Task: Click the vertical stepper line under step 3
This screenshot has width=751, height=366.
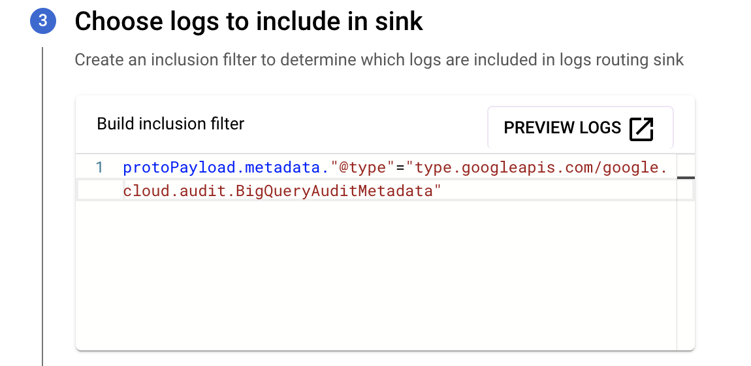Action: point(43,196)
